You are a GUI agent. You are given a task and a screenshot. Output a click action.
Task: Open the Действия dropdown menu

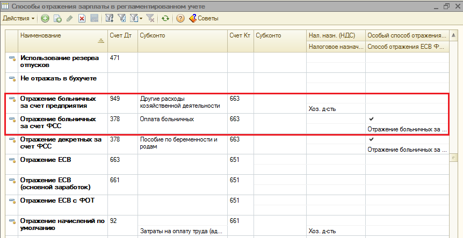tap(19, 18)
